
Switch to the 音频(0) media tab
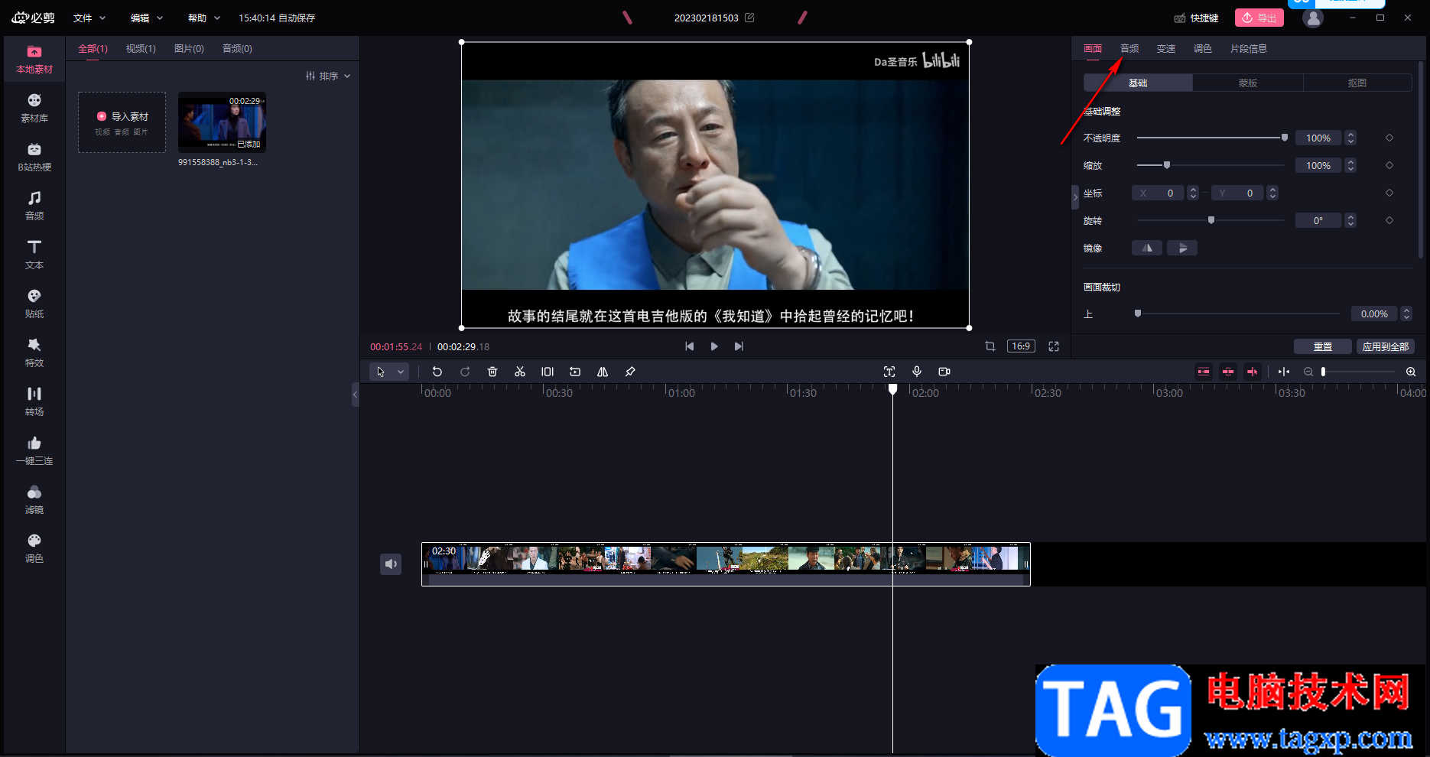pyautogui.click(x=237, y=48)
